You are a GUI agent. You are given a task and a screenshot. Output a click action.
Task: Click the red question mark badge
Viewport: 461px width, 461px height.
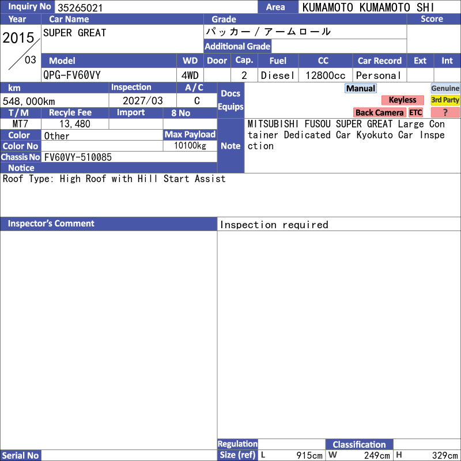(x=445, y=112)
